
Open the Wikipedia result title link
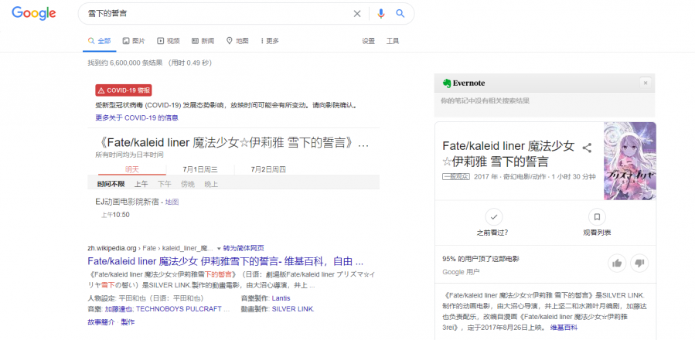pos(226,260)
